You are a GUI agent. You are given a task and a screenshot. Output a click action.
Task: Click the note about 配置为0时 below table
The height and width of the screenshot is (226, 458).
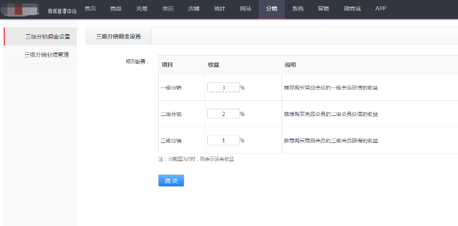(x=196, y=159)
